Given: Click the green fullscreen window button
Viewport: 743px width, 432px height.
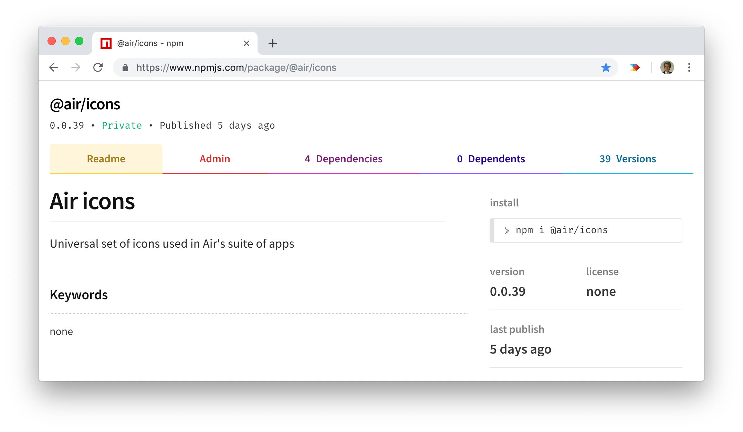Looking at the screenshot, I should coord(79,41).
